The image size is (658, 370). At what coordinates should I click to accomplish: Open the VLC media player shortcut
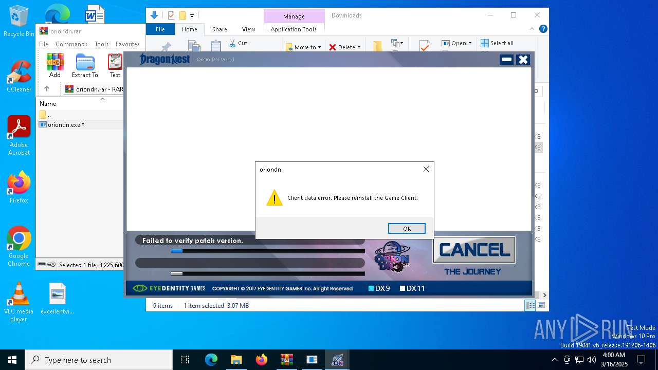[x=19, y=302]
